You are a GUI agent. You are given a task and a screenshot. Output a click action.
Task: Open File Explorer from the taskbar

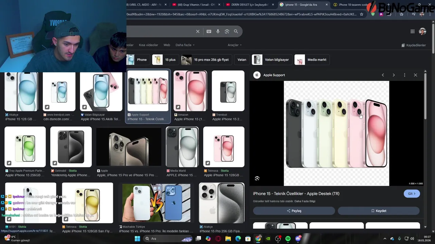228,239
